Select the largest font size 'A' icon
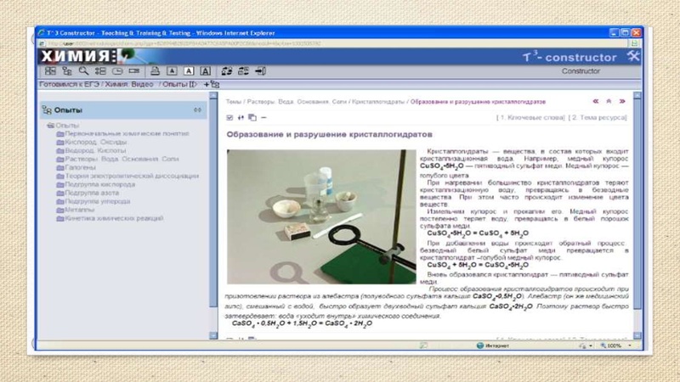This screenshot has width=680, height=382. 205,71
